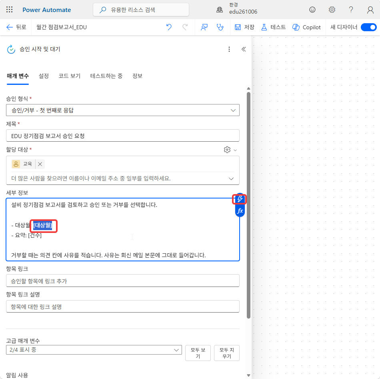Click the scrollbar down arrow
Screen dimensions: 380x379
(248, 375)
